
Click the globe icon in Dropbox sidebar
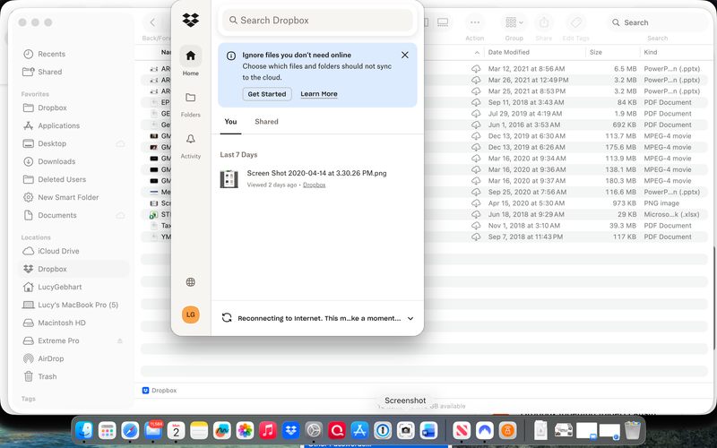pyautogui.click(x=190, y=282)
